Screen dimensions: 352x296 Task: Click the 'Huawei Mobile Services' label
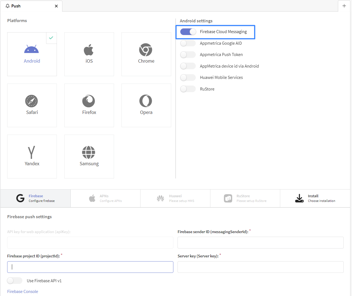[221, 78]
